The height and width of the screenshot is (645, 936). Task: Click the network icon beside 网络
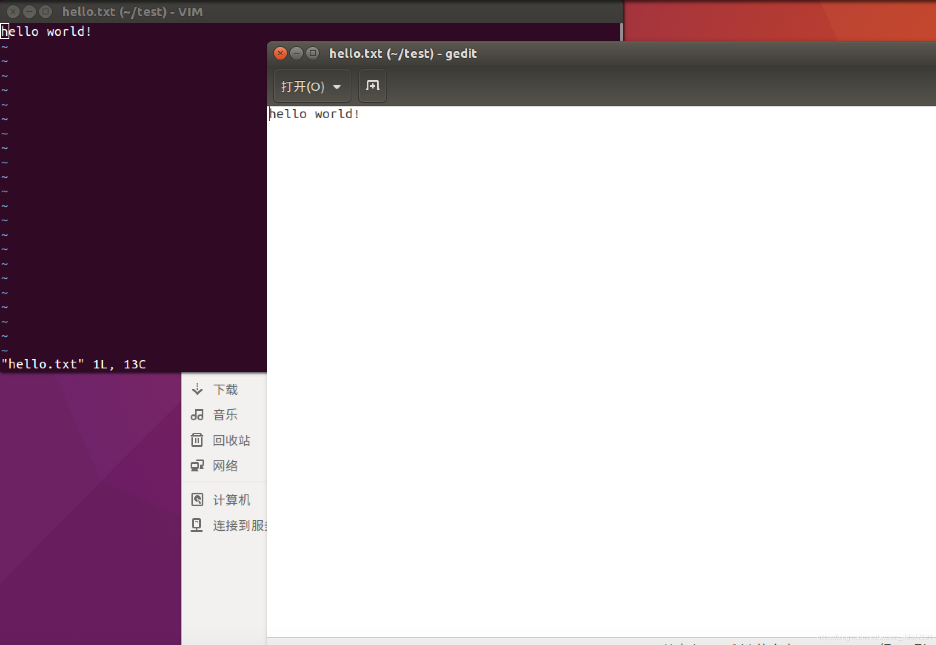pos(197,465)
